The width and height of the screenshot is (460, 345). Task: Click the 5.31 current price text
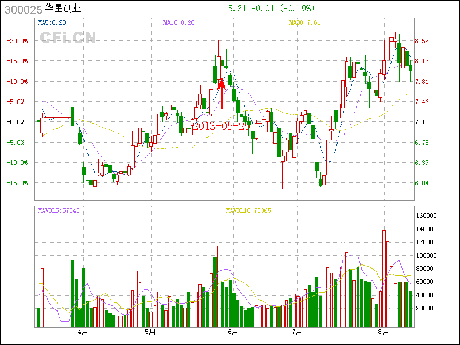pyautogui.click(x=237, y=9)
